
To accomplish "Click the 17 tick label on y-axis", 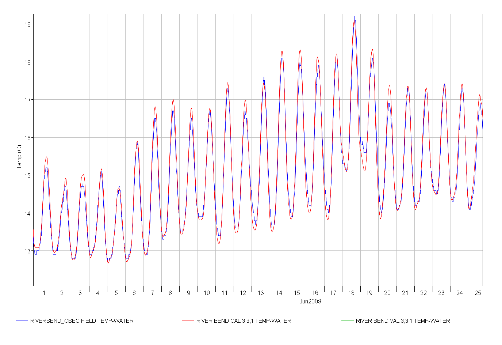I will point(27,100).
